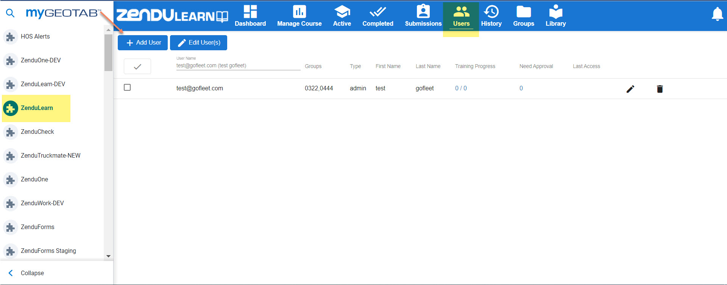The width and height of the screenshot is (727, 285).
Task: Click the sidebar scroll down arrow
Action: point(108,256)
